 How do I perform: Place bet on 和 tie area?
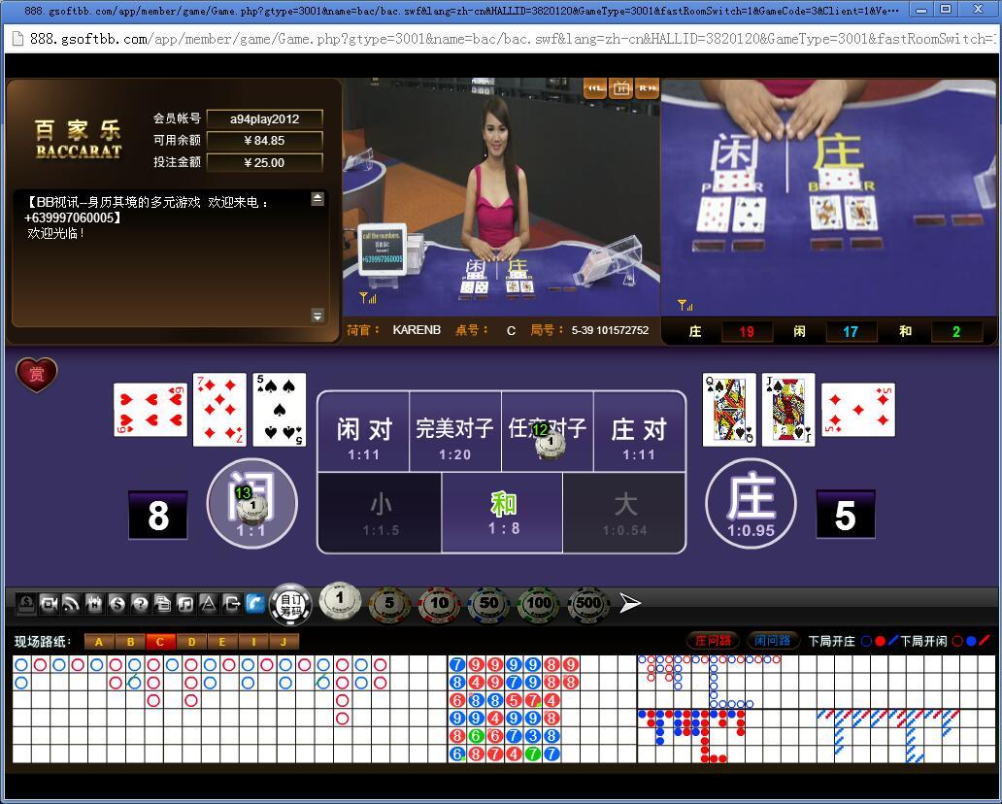[502, 513]
